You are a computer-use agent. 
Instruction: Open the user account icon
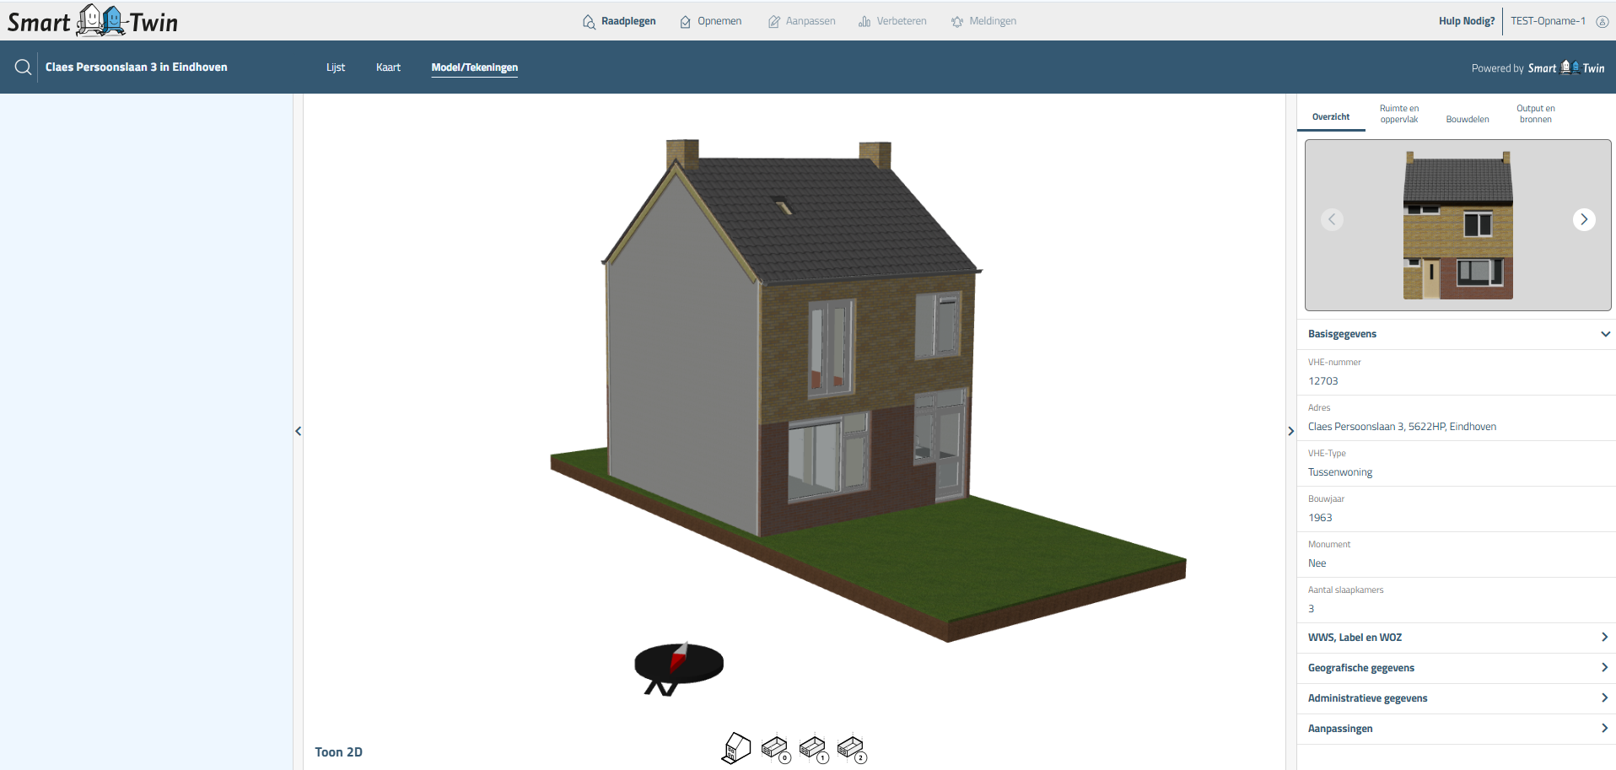1602,21
